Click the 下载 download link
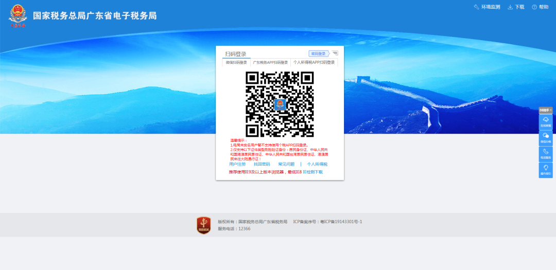This screenshot has width=556, height=270. [516, 7]
